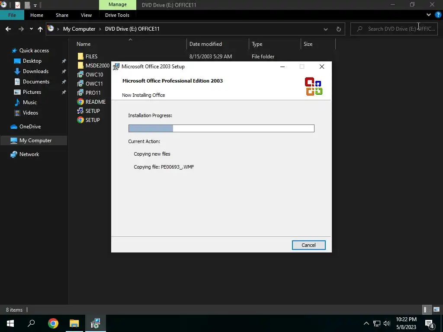
Task: Open Action Center notifications icon
Action: (430, 324)
